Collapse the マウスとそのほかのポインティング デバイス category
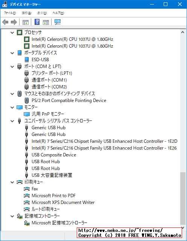 [12, 94]
